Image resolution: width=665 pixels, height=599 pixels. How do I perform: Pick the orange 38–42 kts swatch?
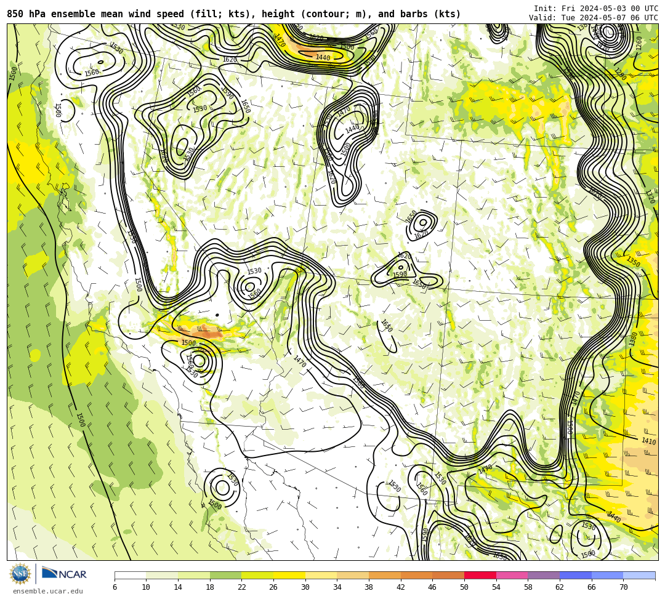tap(385, 576)
